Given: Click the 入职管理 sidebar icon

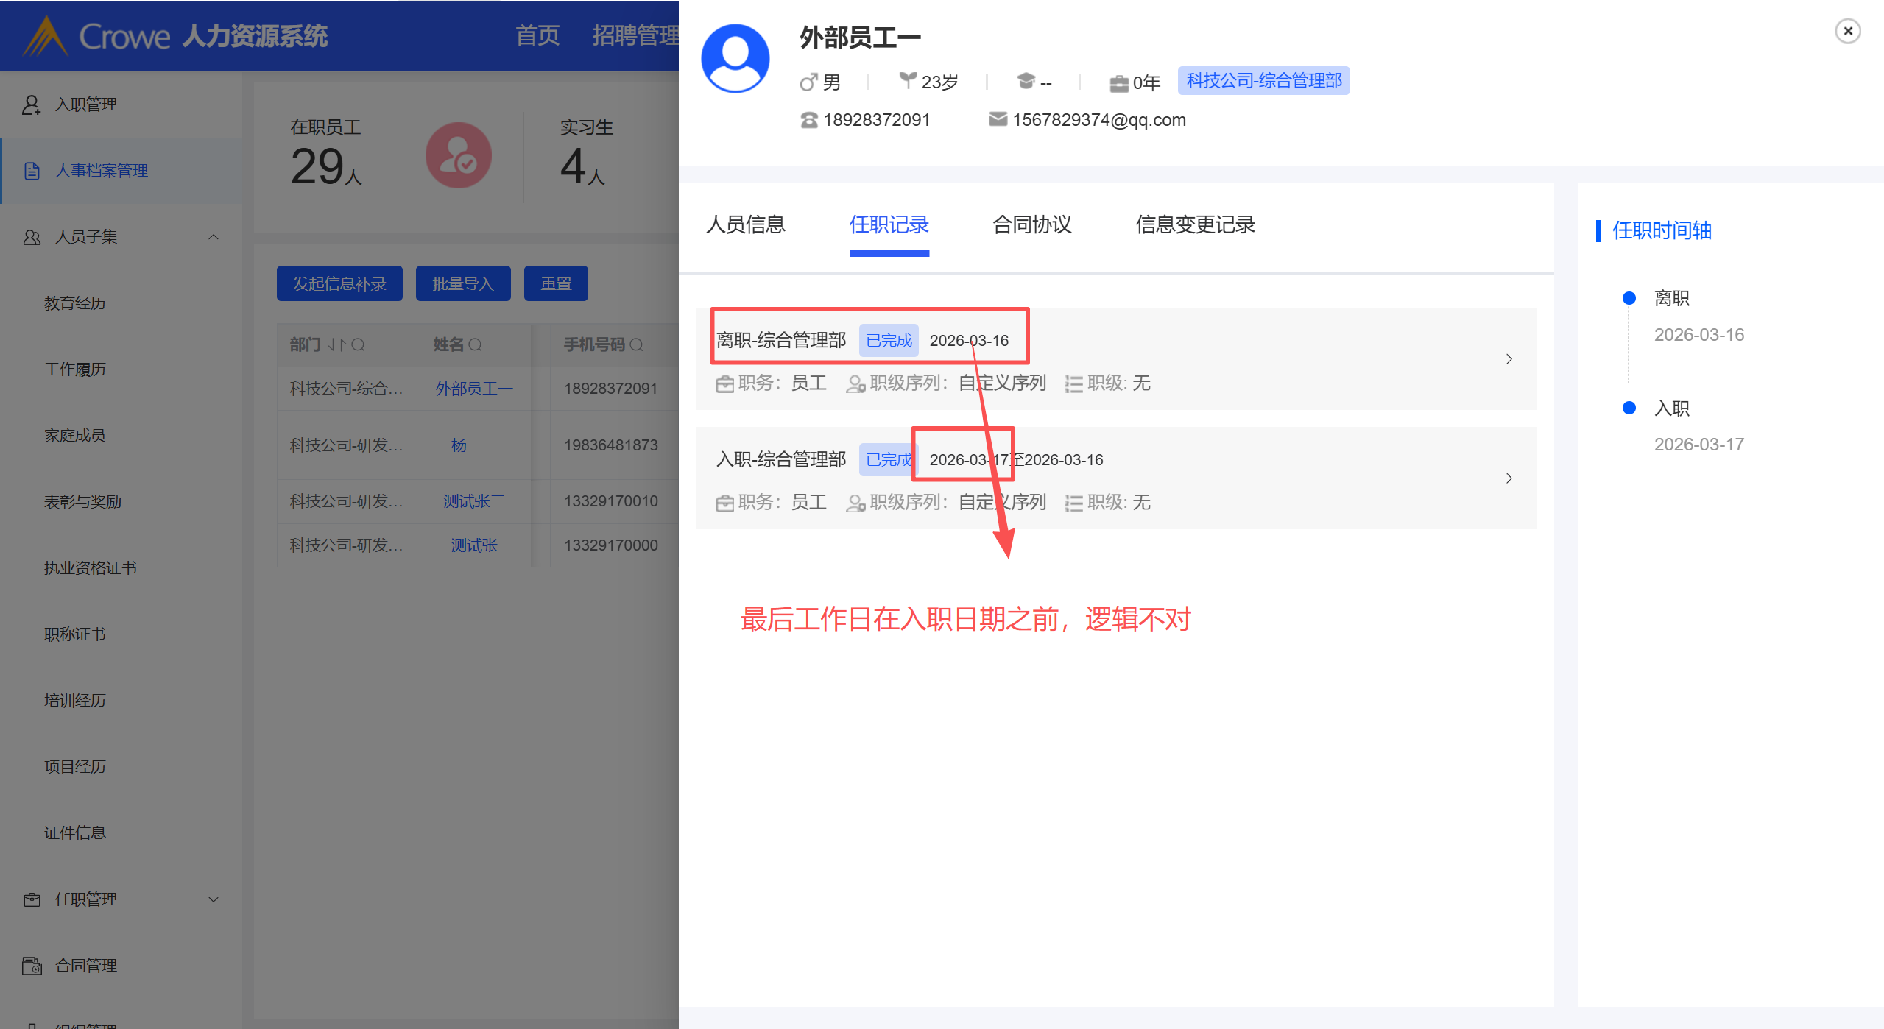Looking at the screenshot, I should tap(31, 105).
